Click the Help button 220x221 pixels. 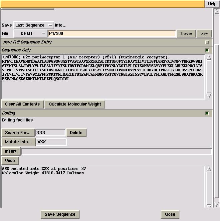point(212,4)
